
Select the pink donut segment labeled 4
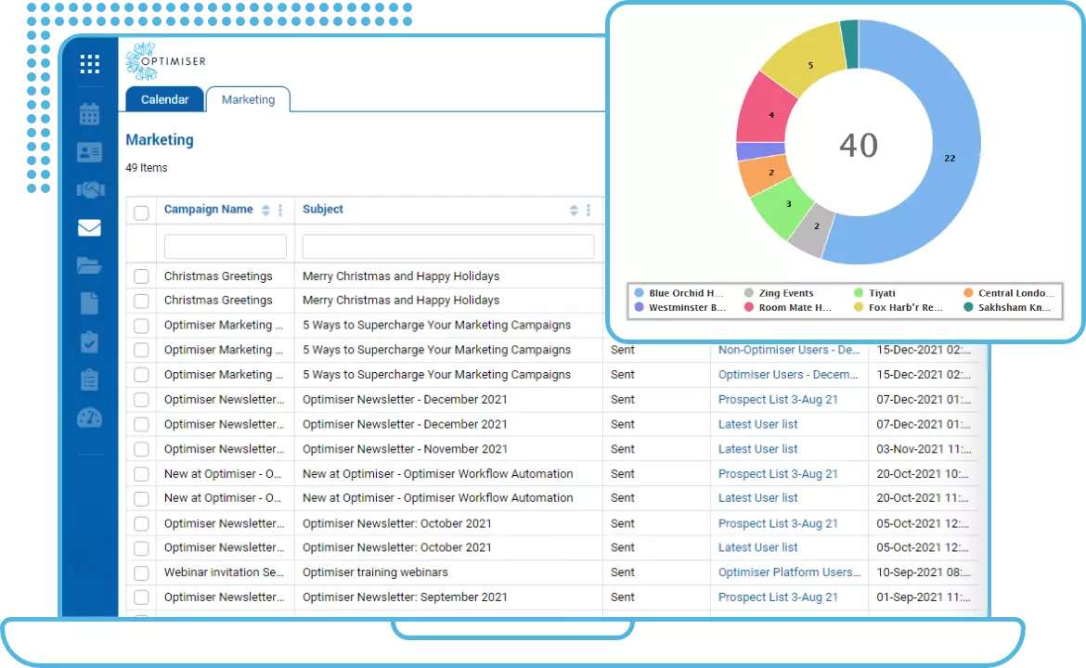[x=770, y=115]
